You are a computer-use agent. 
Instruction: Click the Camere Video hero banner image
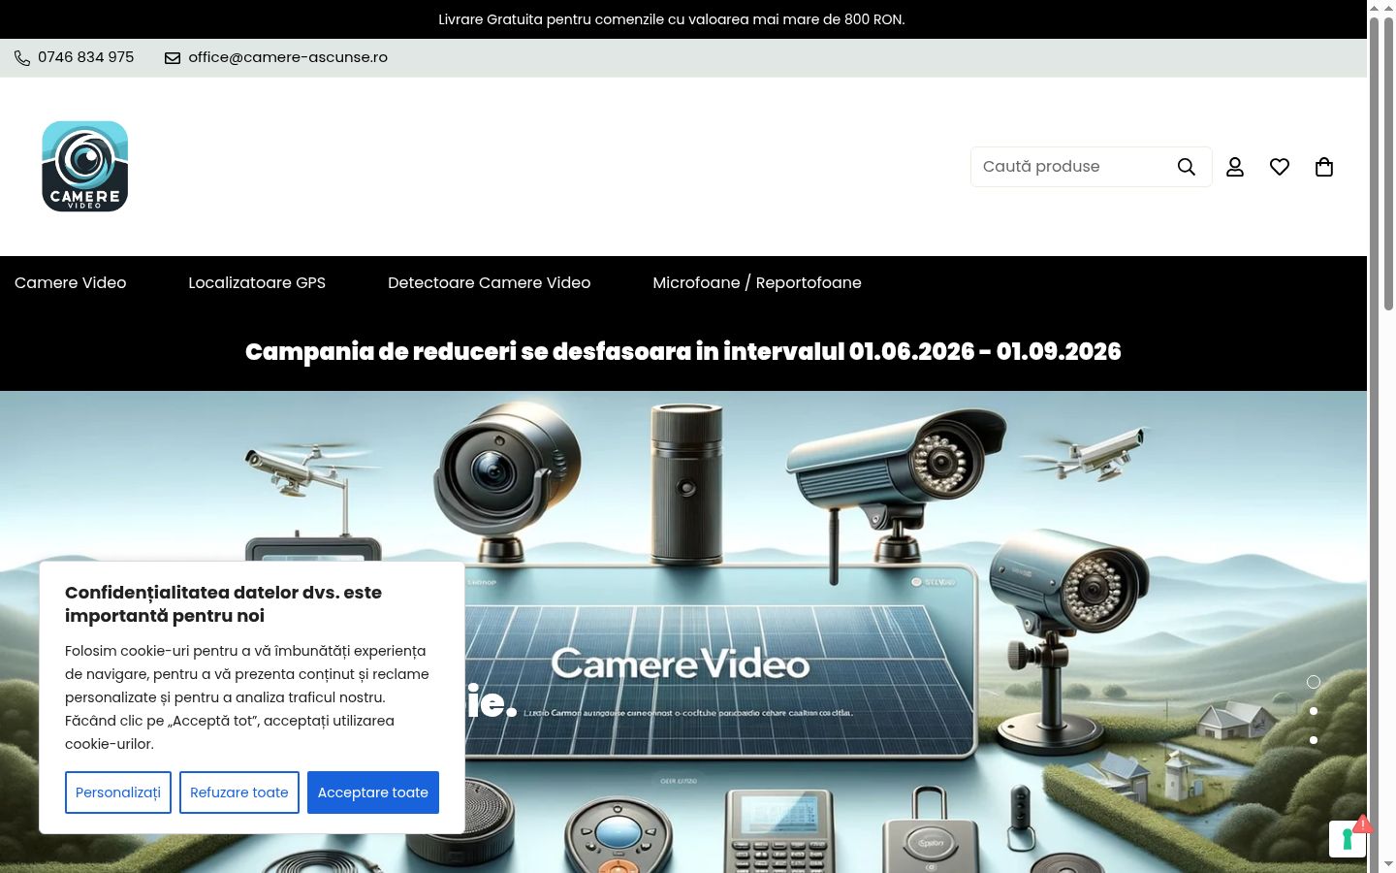click(683, 631)
